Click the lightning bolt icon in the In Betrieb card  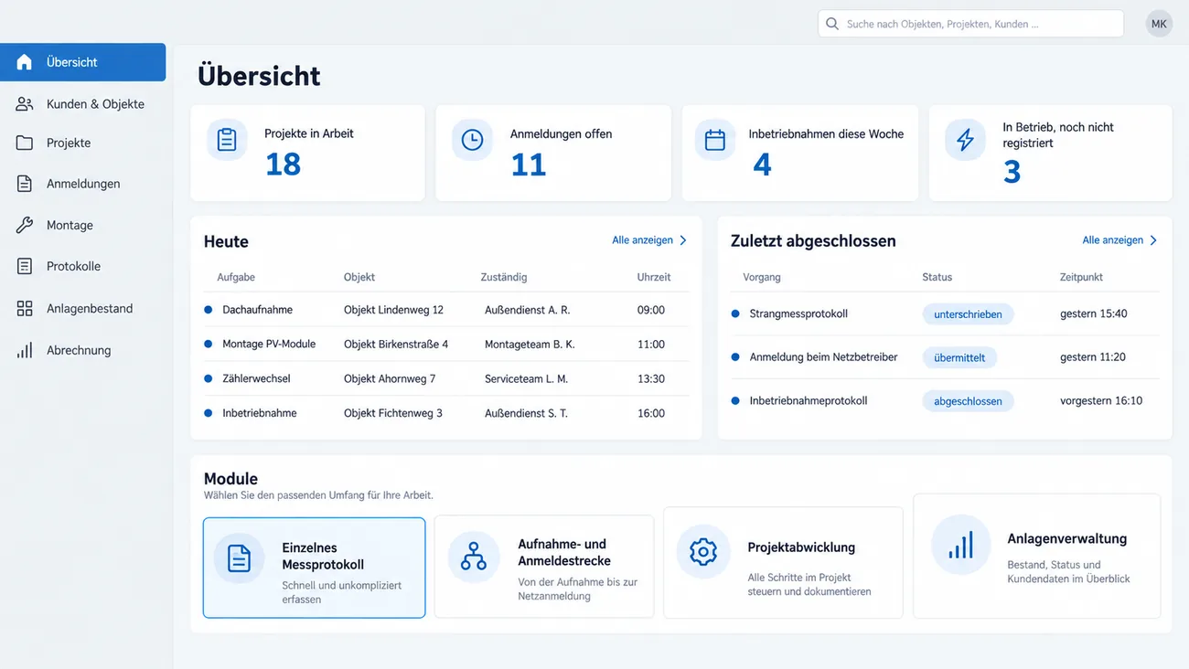click(x=965, y=140)
